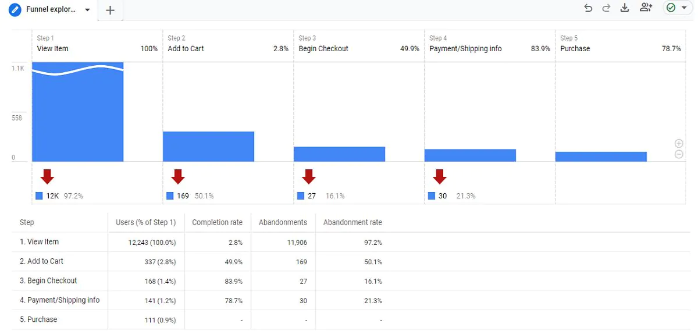The height and width of the screenshot is (334, 698).
Task: Add a new tab with plus icon
Action: 111,10
